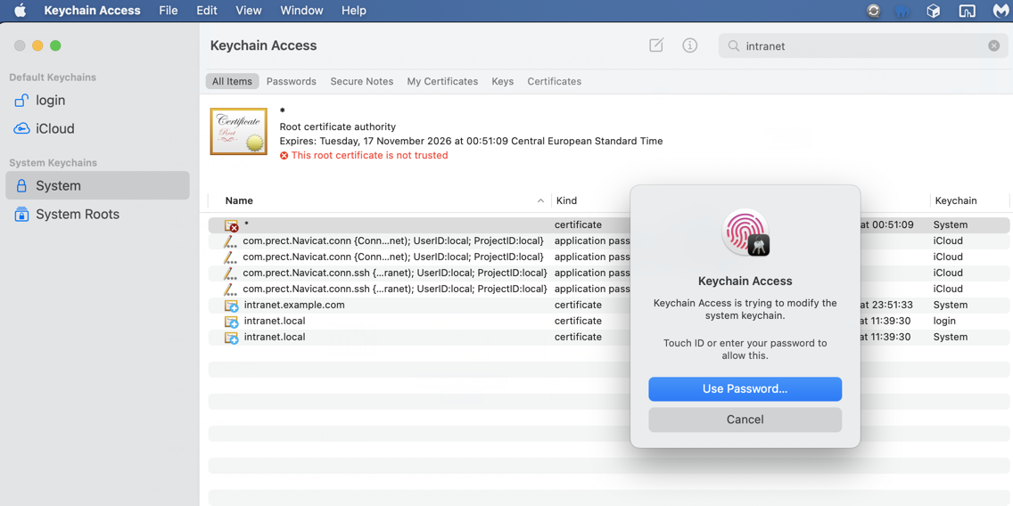Open the Malwarebytes menu bar icon

click(1000, 11)
